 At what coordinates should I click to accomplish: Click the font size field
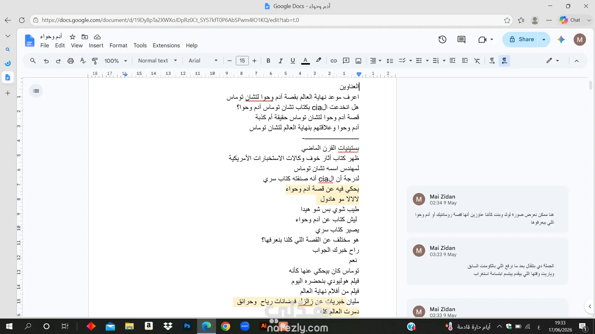pos(242,61)
